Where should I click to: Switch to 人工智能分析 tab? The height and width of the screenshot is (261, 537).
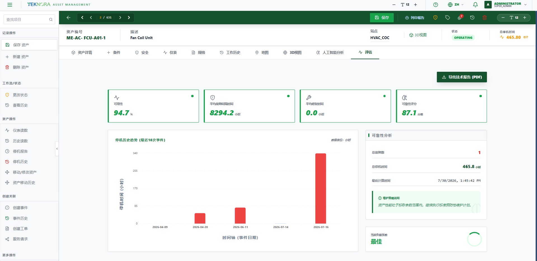point(330,52)
